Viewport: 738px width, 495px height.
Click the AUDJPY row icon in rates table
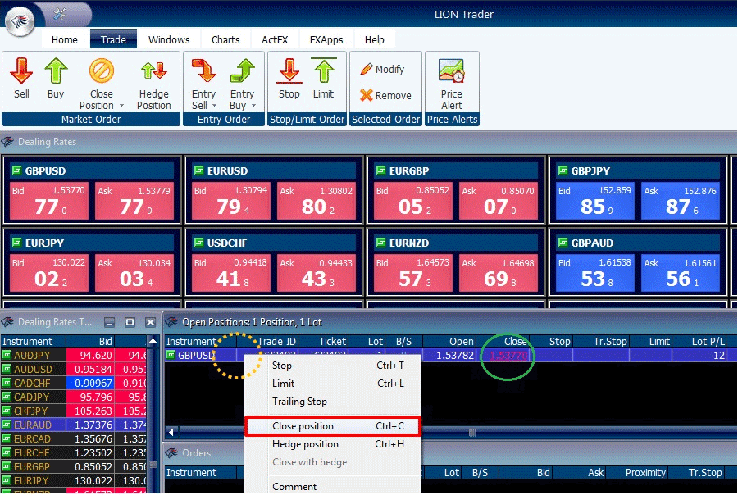click(7, 355)
